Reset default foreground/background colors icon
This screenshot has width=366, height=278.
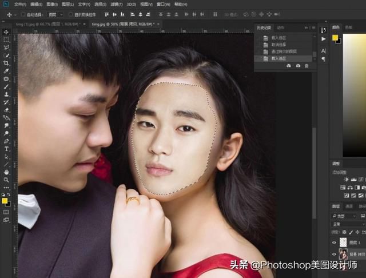point(3,194)
